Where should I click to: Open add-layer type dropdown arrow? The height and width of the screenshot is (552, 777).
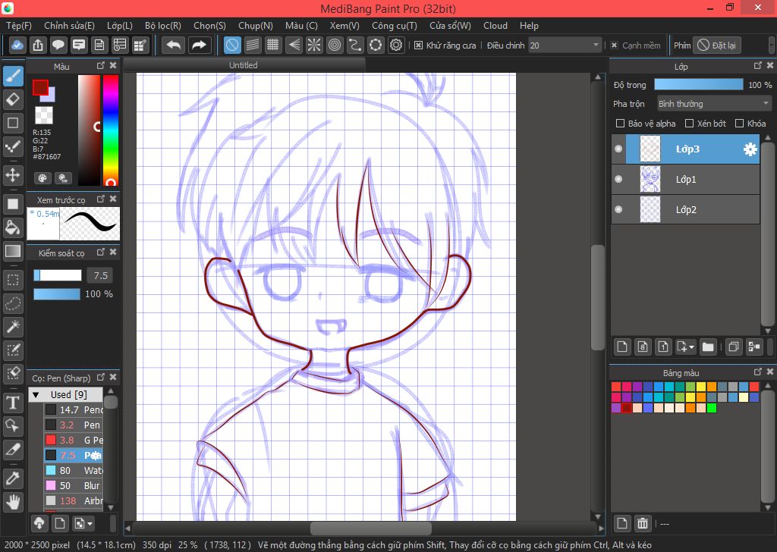coord(692,347)
